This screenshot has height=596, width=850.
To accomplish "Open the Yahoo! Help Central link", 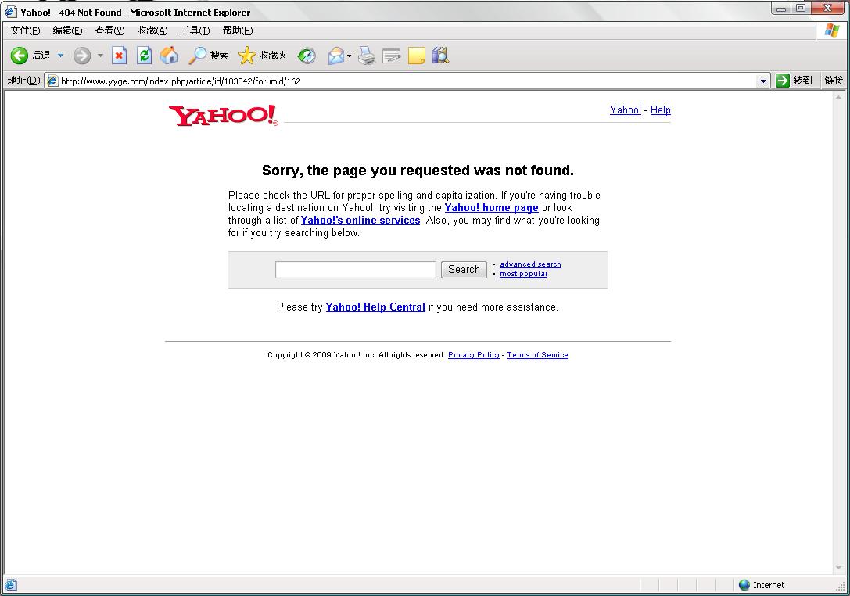I will coord(375,307).
